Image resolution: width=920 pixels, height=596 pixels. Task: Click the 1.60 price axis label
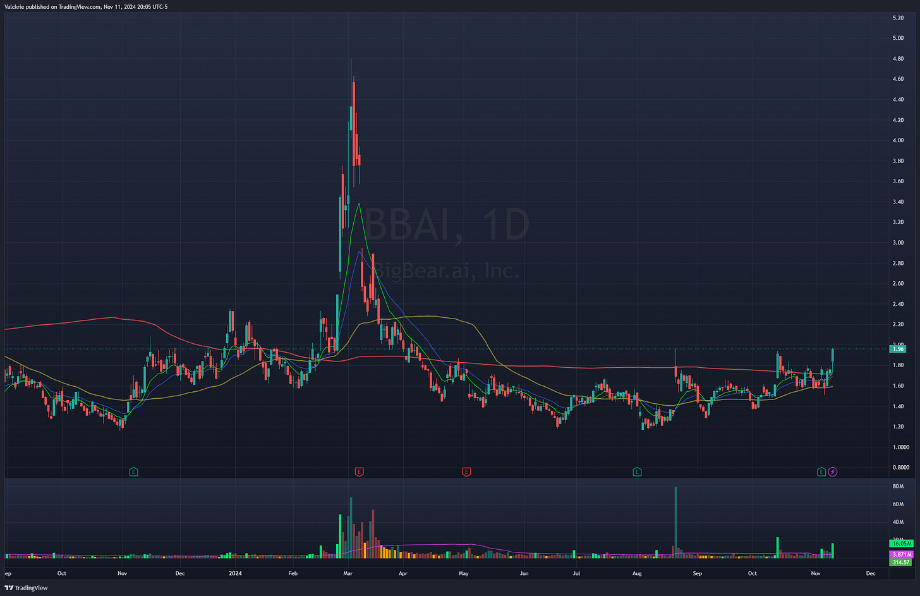coord(898,386)
